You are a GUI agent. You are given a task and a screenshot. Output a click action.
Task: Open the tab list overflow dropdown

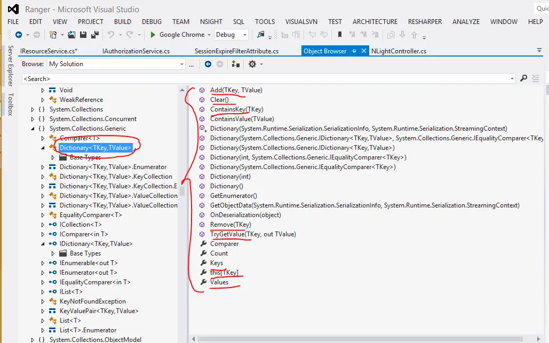click(x=539, y=51)
